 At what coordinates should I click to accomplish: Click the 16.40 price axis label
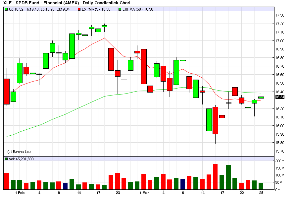pyautogui.click(x=280, y=92)
